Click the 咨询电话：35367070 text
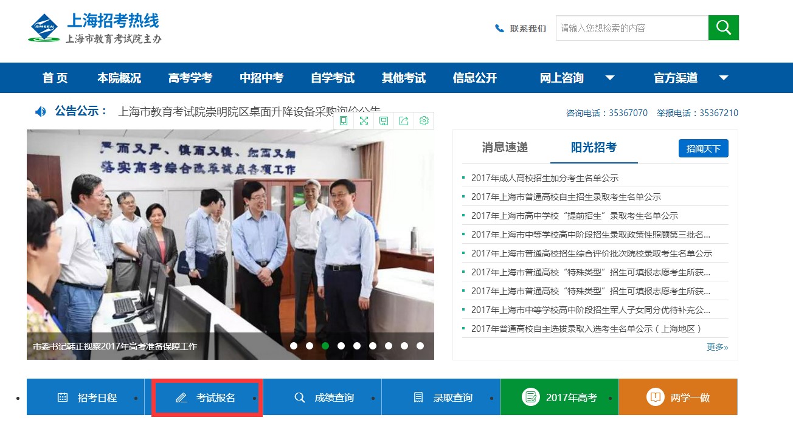793x423 pixels. coord(607,113)
